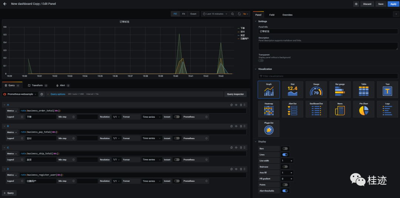
Task: Enable the Points display switch
Action: click(x=285, y=185)
